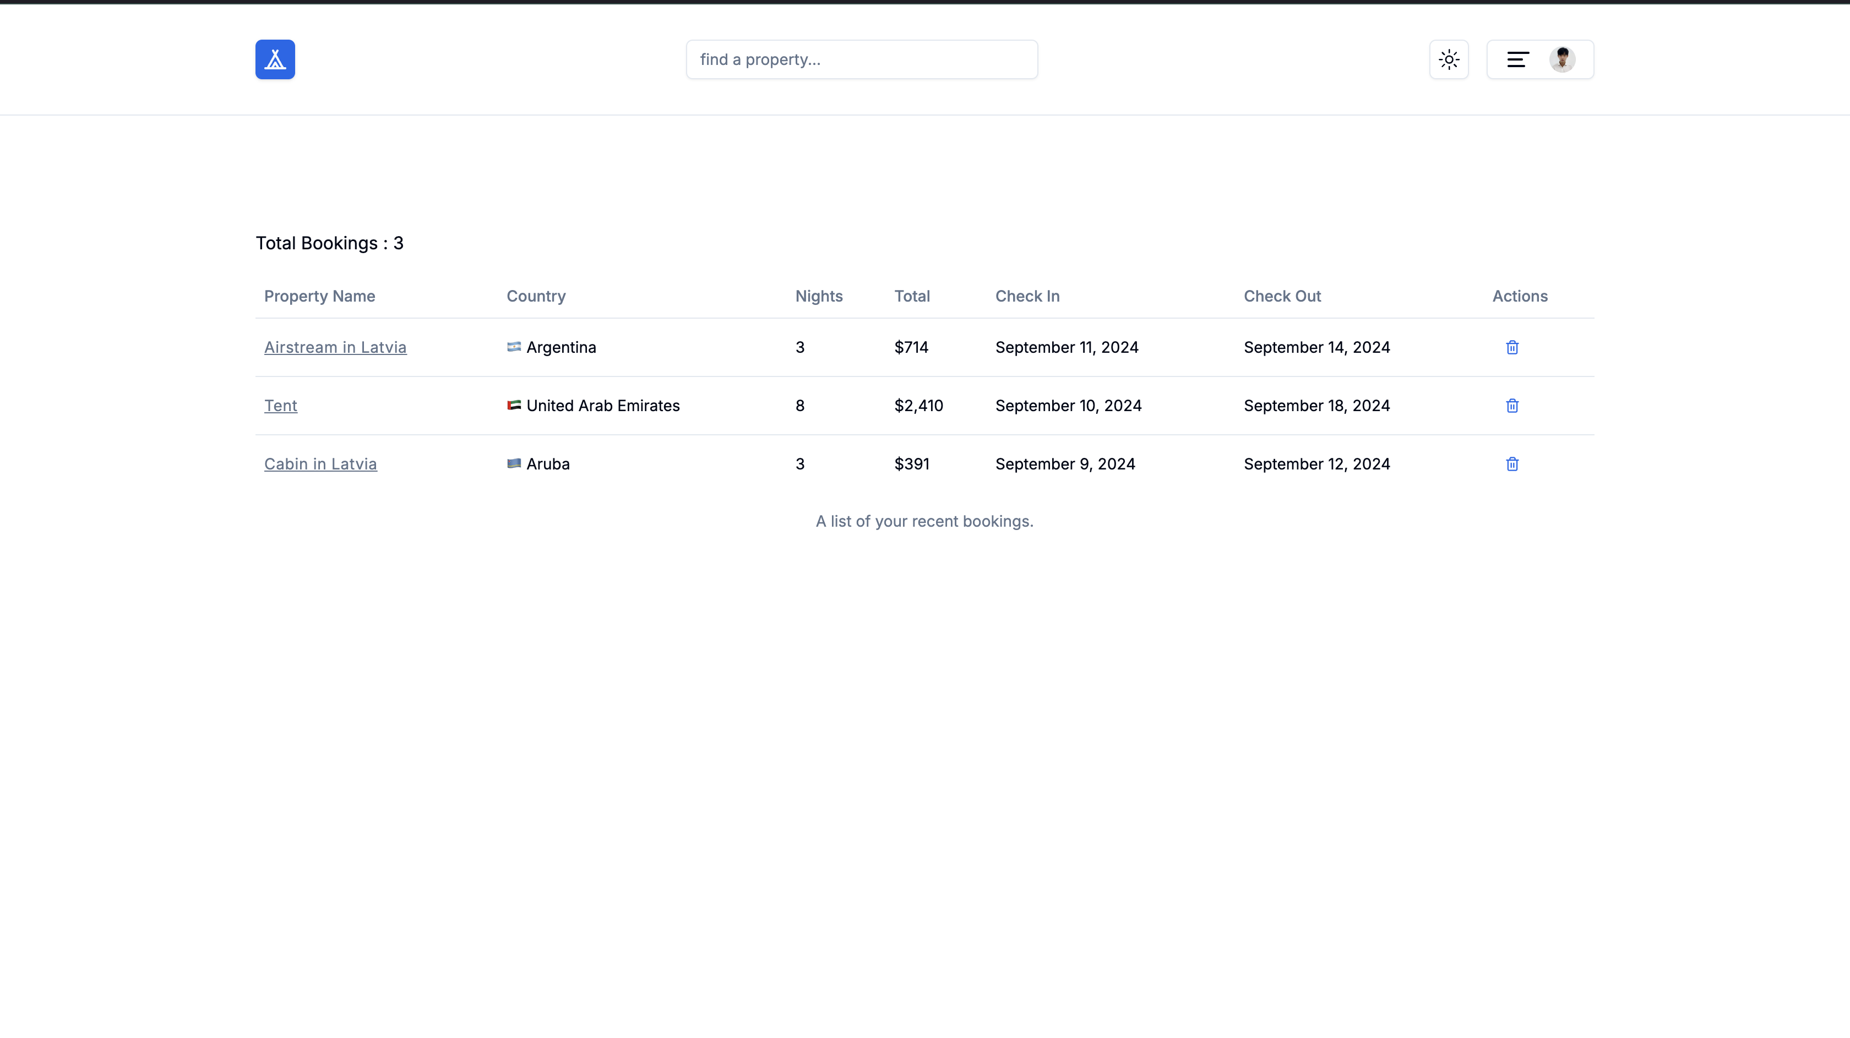Screen dimensions: 1850x1038
Task: Click the Property Name column header
Action: (x=319, y=296)
